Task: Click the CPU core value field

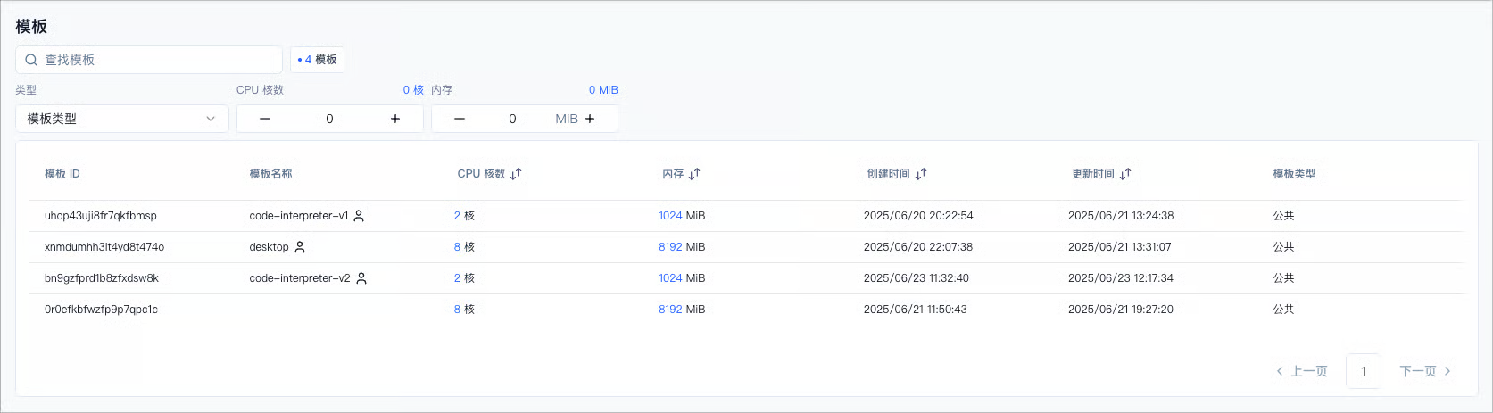Action: pos(329,119)
